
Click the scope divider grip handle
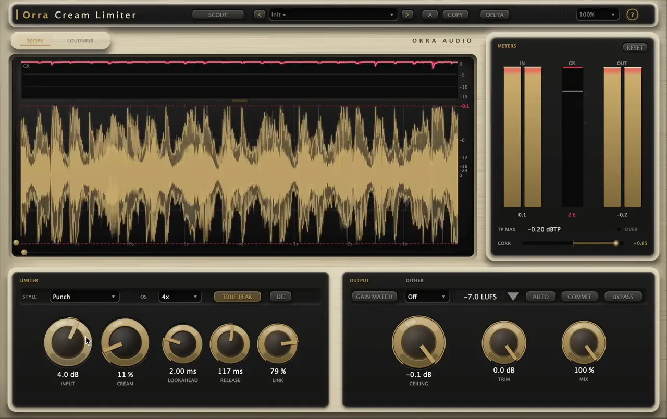point(239,101)
